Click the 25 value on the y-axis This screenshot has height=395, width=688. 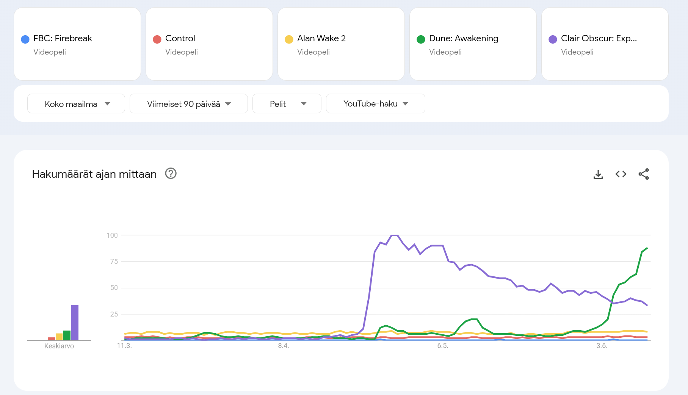tap(114, 314)
